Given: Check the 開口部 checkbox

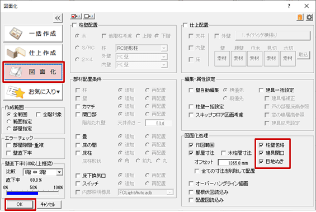Looking at the screenshot, I should point(78,115).
